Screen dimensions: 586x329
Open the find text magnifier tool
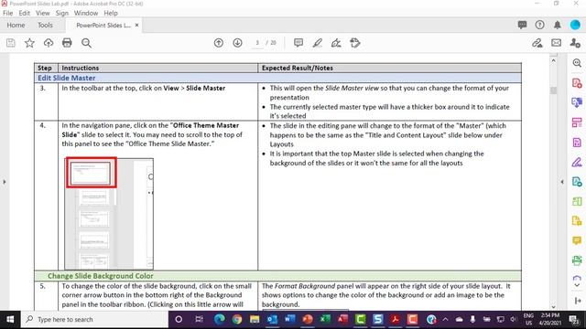(x=86, y=43)
